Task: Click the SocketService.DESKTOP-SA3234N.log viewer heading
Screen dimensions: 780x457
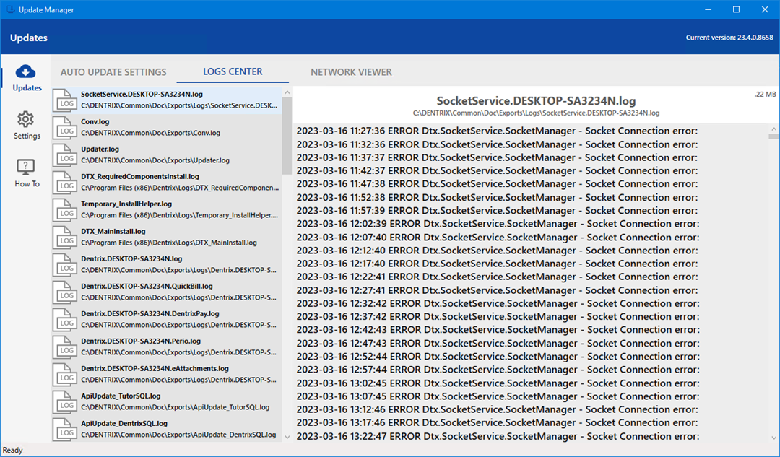Action: click(x=536, y=100)
